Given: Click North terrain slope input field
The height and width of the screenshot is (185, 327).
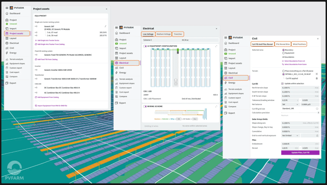Looking at the screenshot, I should tap(300, 88).
